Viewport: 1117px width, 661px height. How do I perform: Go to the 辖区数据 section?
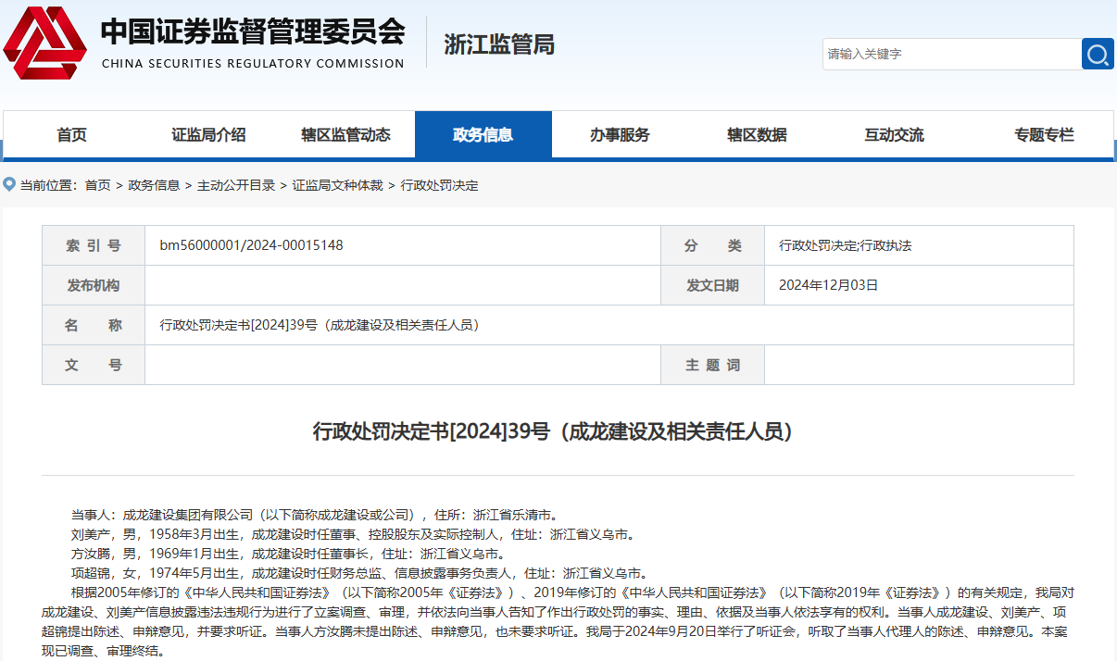[757, 135]
